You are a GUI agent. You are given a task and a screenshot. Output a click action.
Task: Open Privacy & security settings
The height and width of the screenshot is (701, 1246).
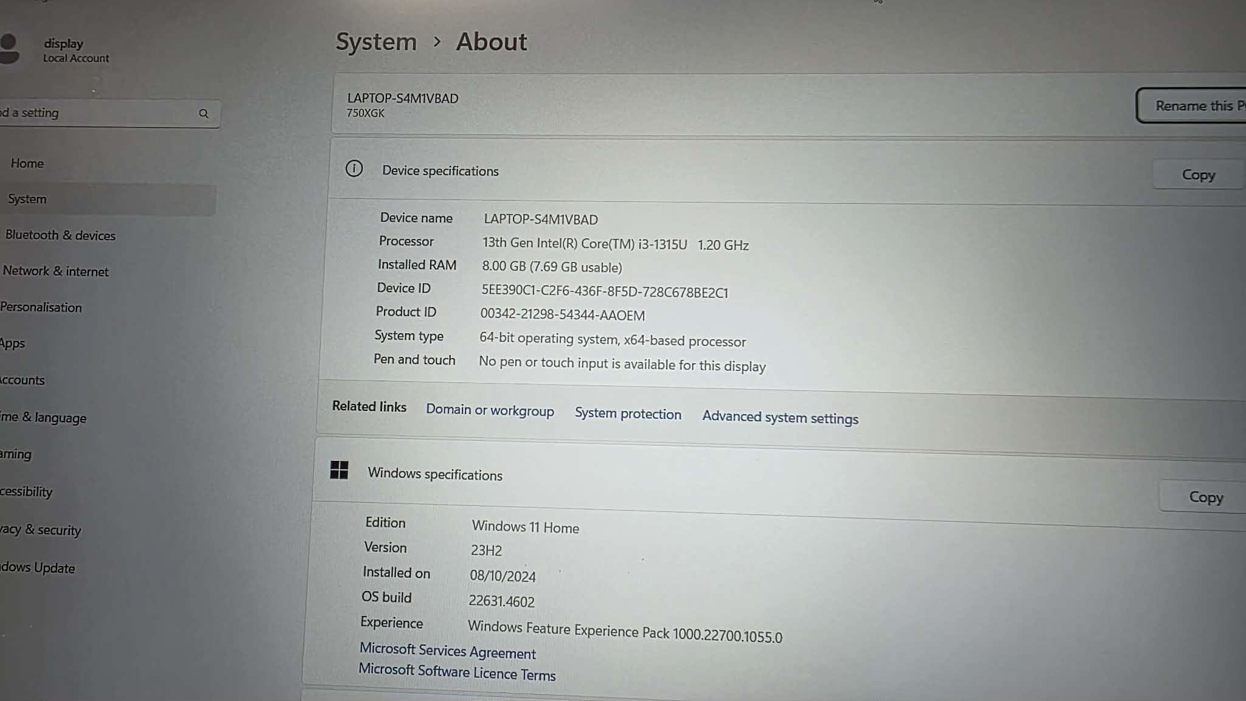pos(41,530)
